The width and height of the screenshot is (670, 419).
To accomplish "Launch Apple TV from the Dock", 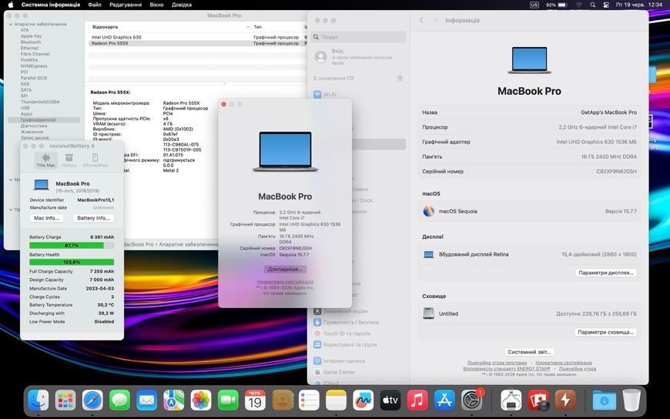I will tap(390, 401).
